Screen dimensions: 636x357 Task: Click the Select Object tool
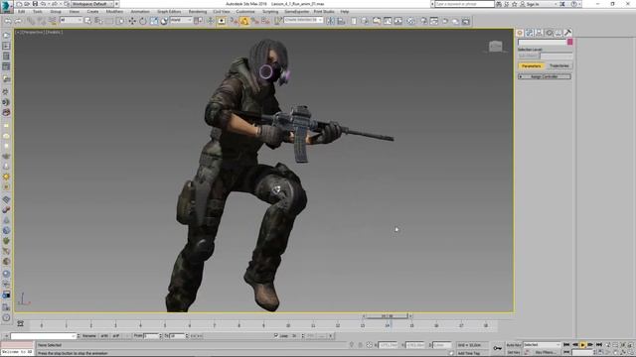tap(88, 21)
